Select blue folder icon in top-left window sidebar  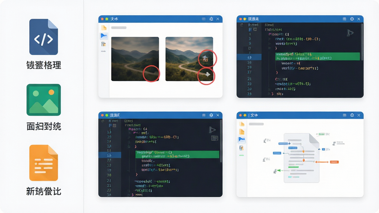coord(104,36)
